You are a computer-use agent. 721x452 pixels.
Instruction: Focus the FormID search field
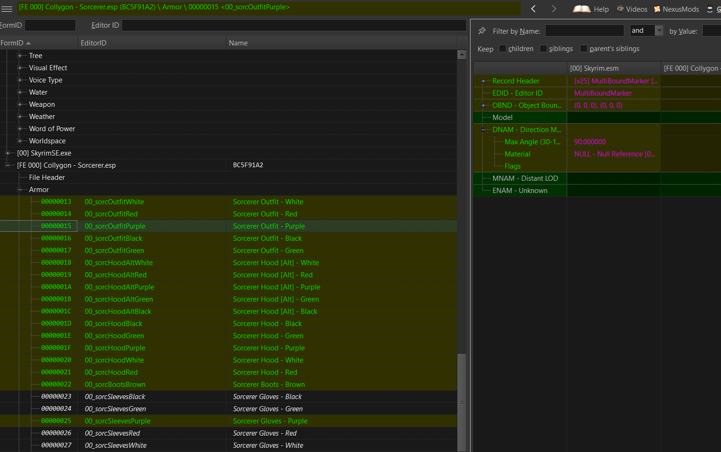(50, 25)
